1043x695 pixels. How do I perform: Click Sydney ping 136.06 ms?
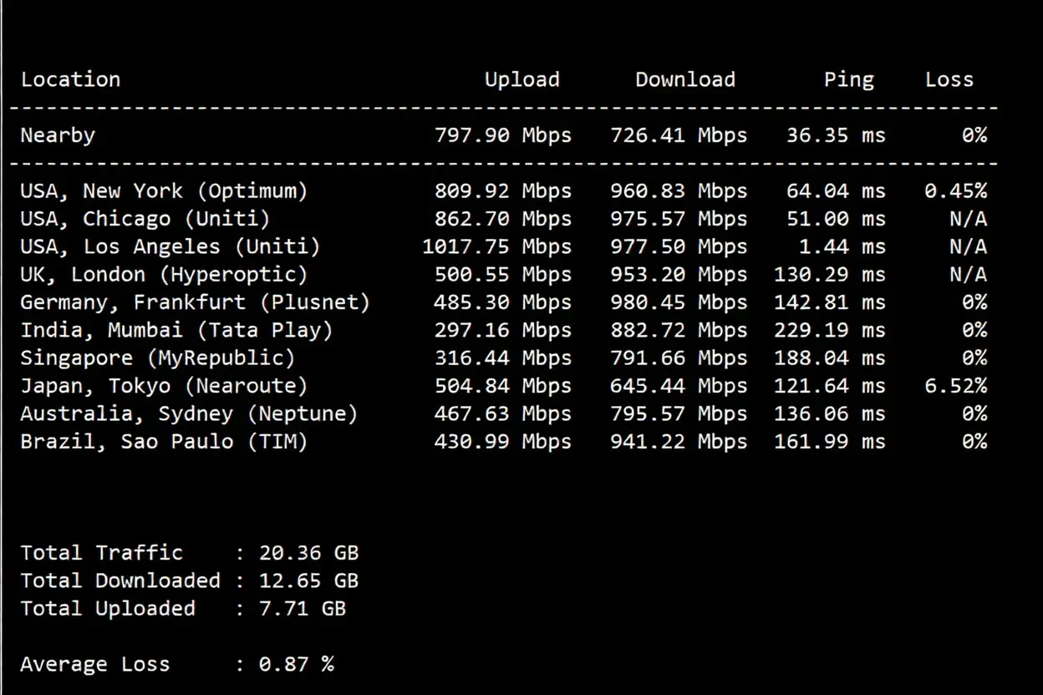[x=830, y=414]
